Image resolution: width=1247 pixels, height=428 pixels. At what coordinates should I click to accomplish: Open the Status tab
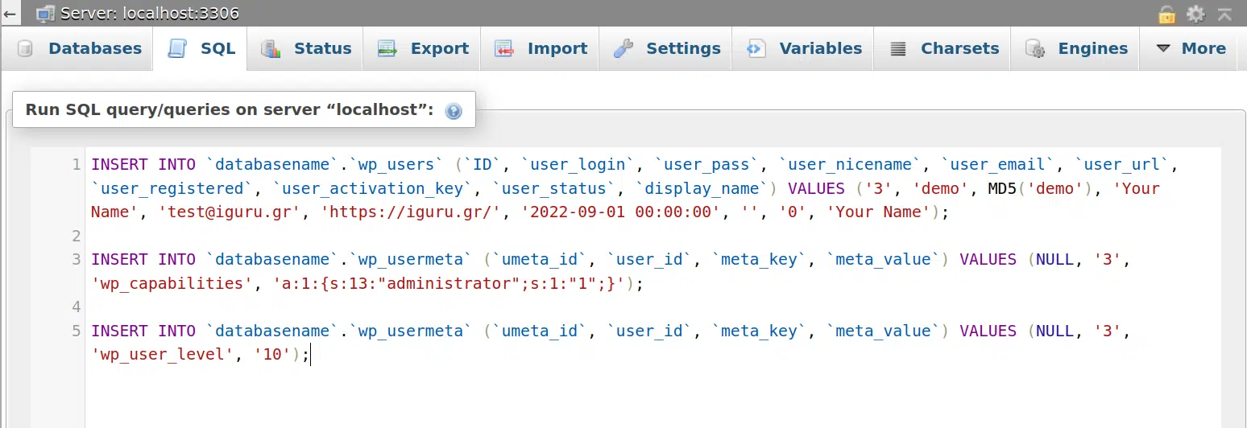point(305,48)
